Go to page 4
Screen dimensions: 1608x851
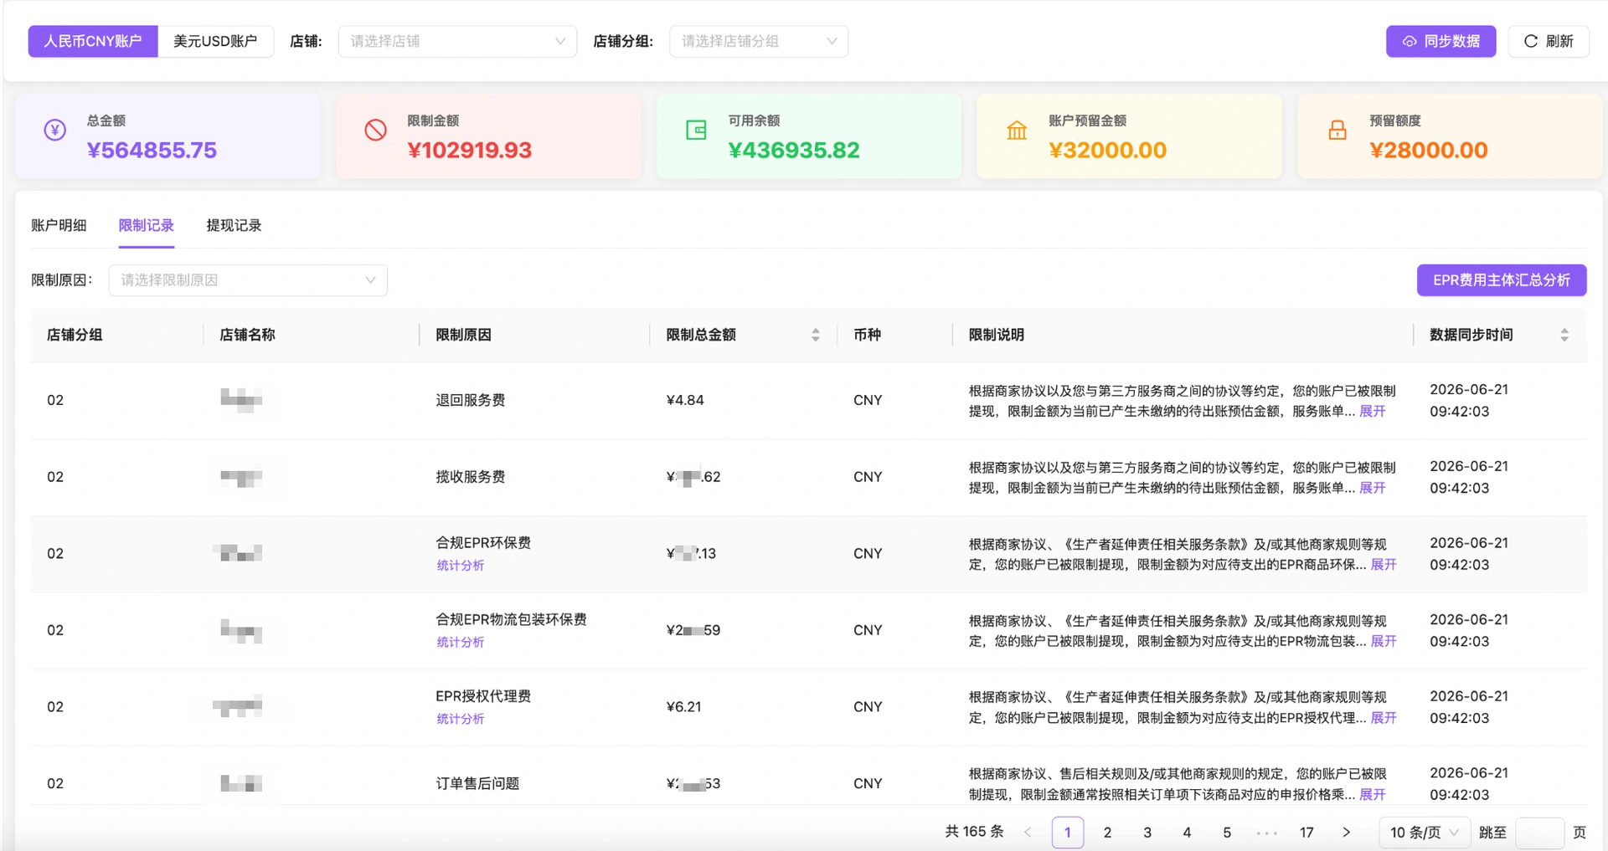tap(1187, 833)
